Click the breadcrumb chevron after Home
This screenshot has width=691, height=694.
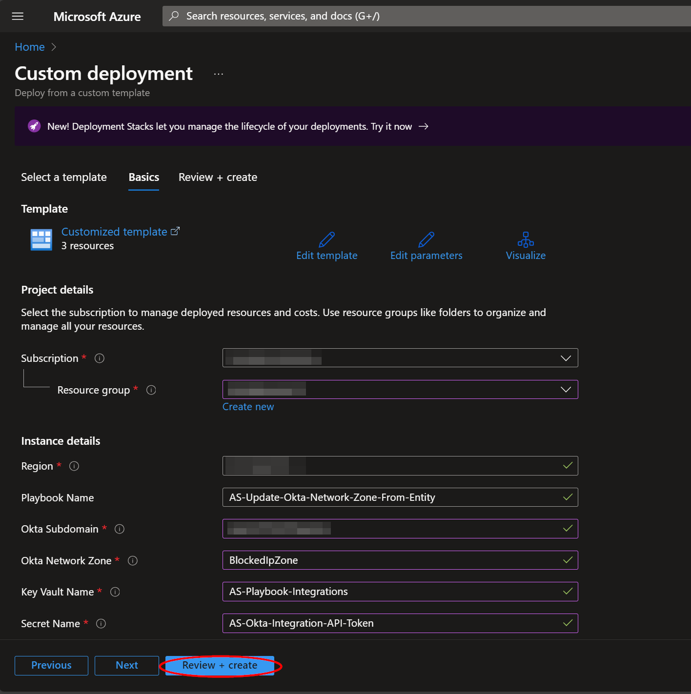click(x=54, y=47)
